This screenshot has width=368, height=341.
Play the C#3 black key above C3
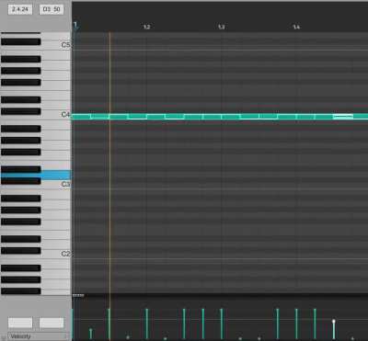pyautogui.click(x=20, y=181)
